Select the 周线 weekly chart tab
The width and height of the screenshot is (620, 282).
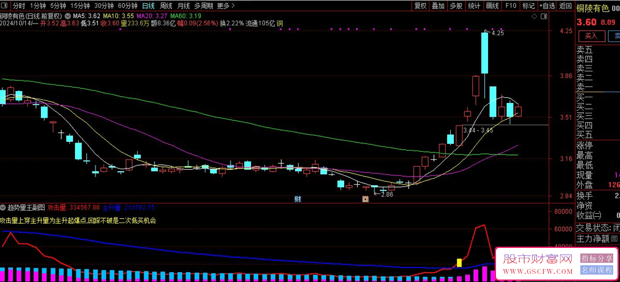point(166,6)
